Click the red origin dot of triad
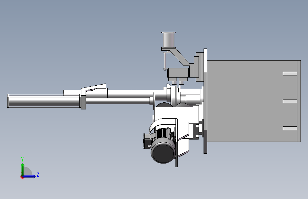The height and width of the screenshot is (199, 308). [22, 177]
